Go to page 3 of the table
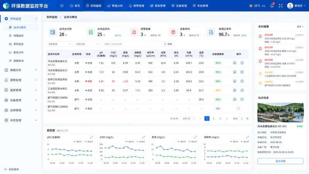The image size is (309, 174). click(x=220, y=118)
